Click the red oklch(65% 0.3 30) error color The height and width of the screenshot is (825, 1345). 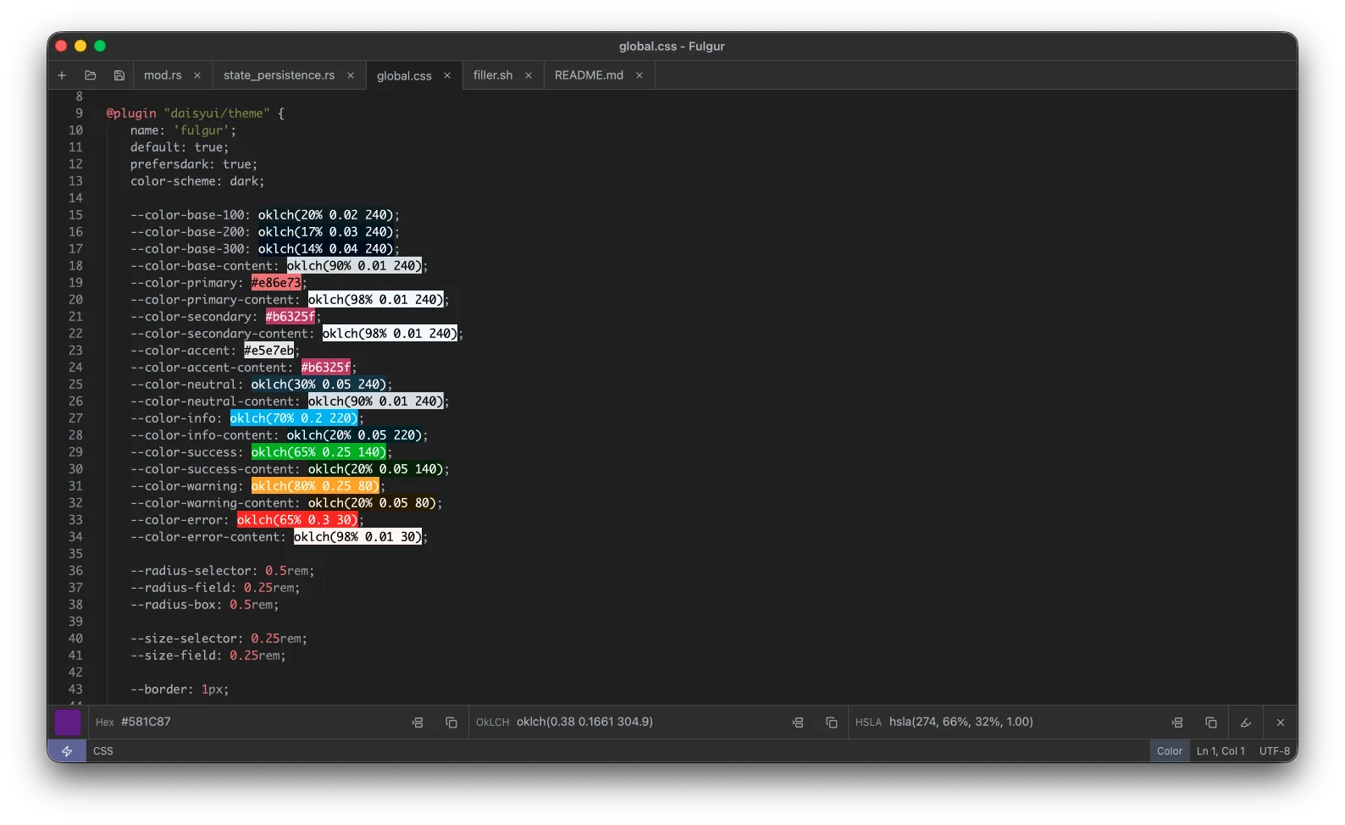[x=297, y=520]
